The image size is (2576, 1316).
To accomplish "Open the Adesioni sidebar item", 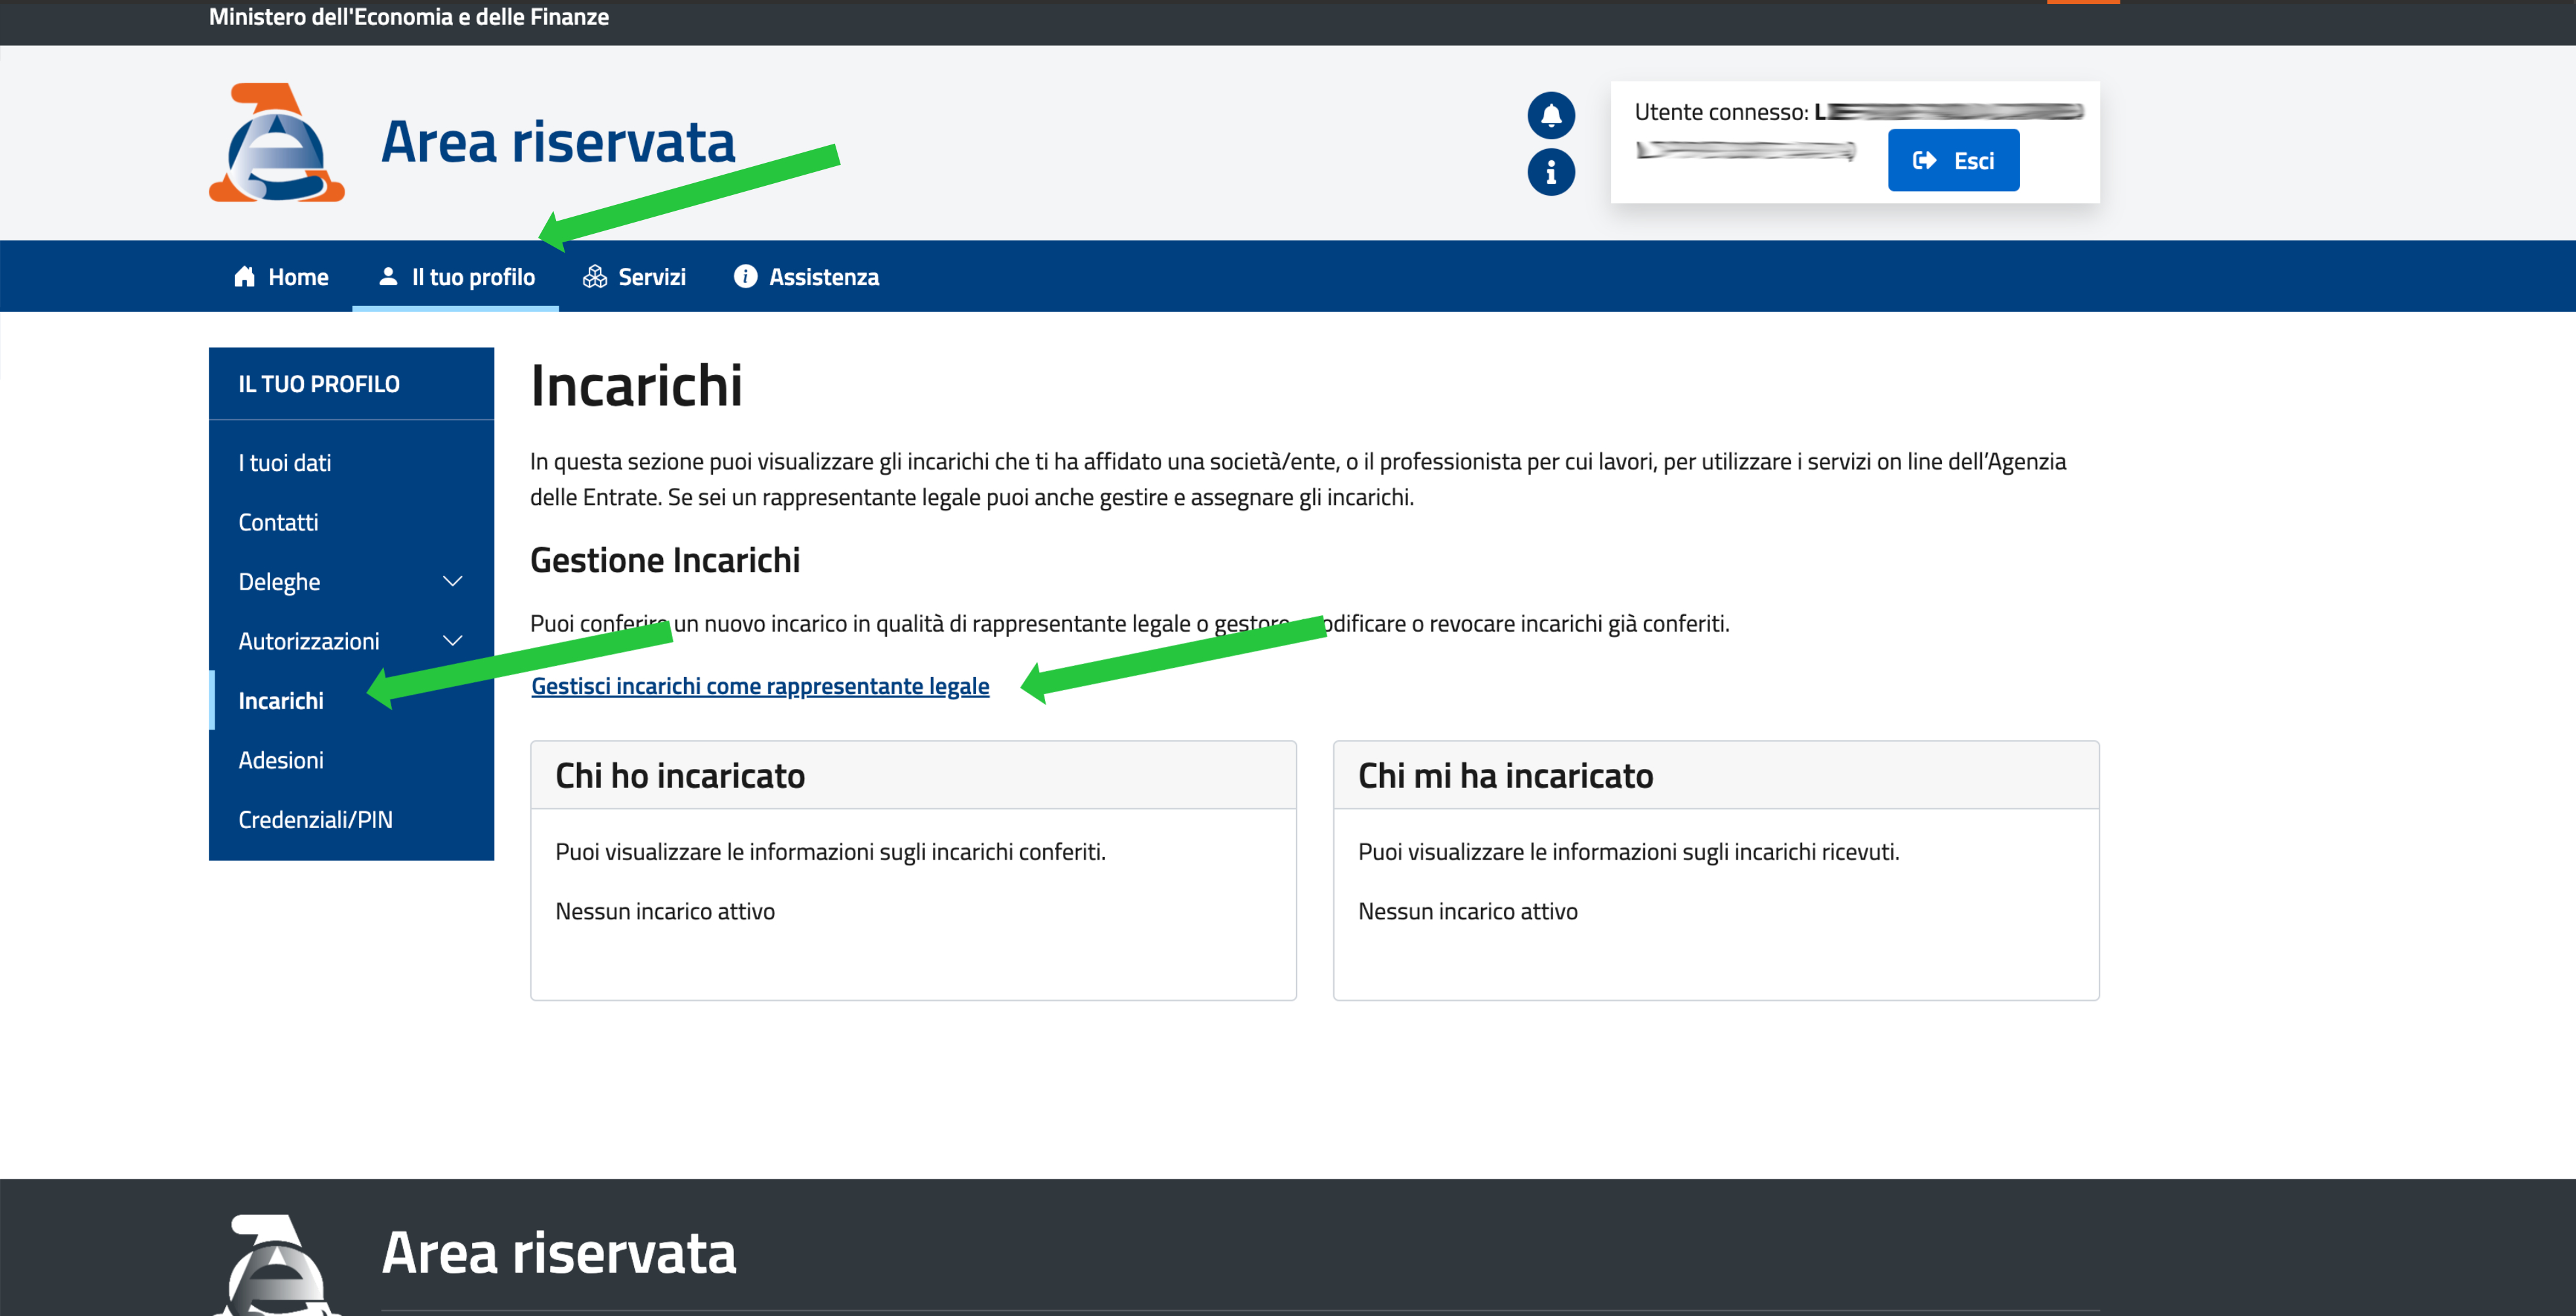I will coord(281,760).
